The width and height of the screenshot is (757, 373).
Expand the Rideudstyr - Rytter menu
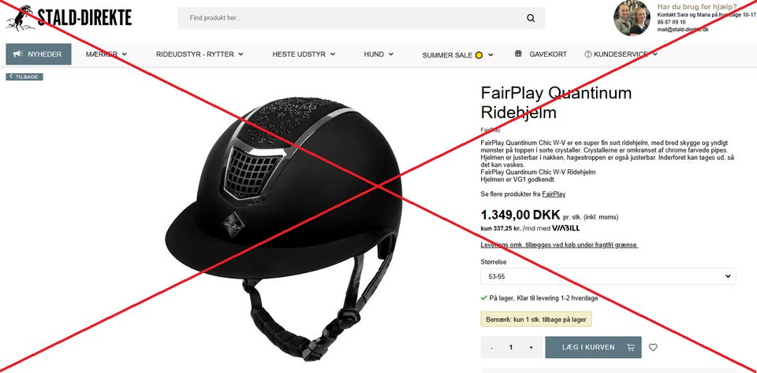click(200, 54)
